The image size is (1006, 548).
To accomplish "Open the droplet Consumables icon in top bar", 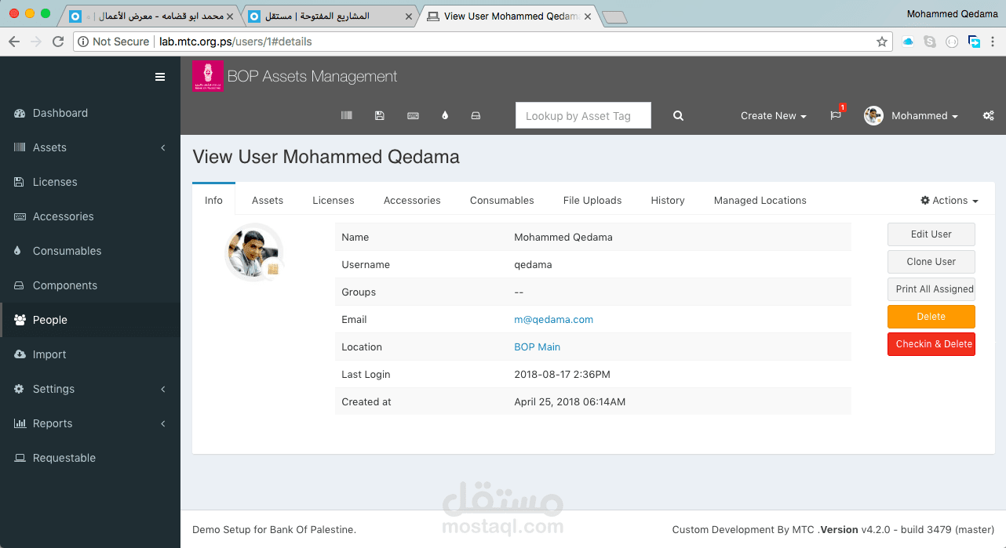I will [x=444, y=115].
